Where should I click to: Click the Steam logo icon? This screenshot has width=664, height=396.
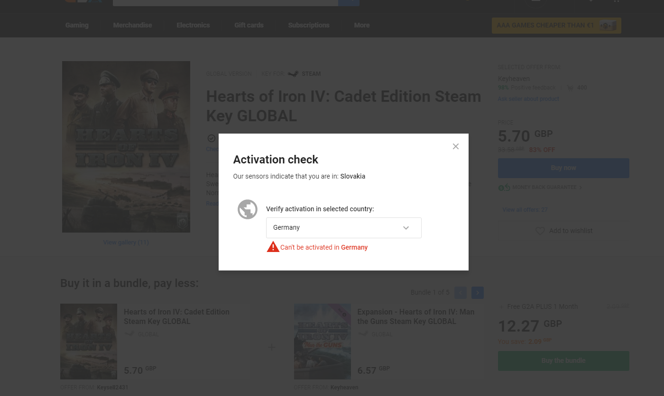point(294,74)
